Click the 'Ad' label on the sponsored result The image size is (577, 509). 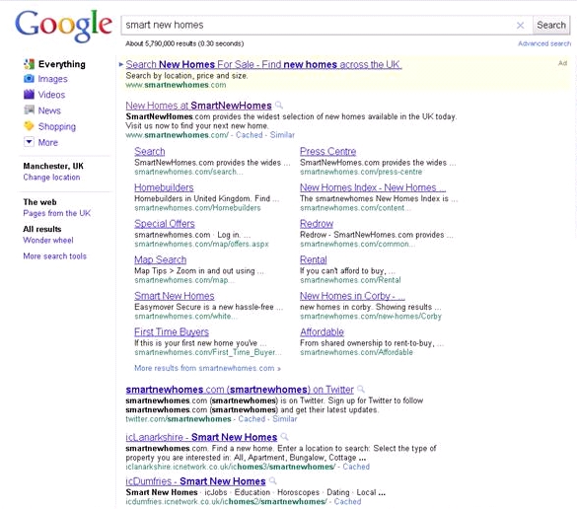(562, 63)
